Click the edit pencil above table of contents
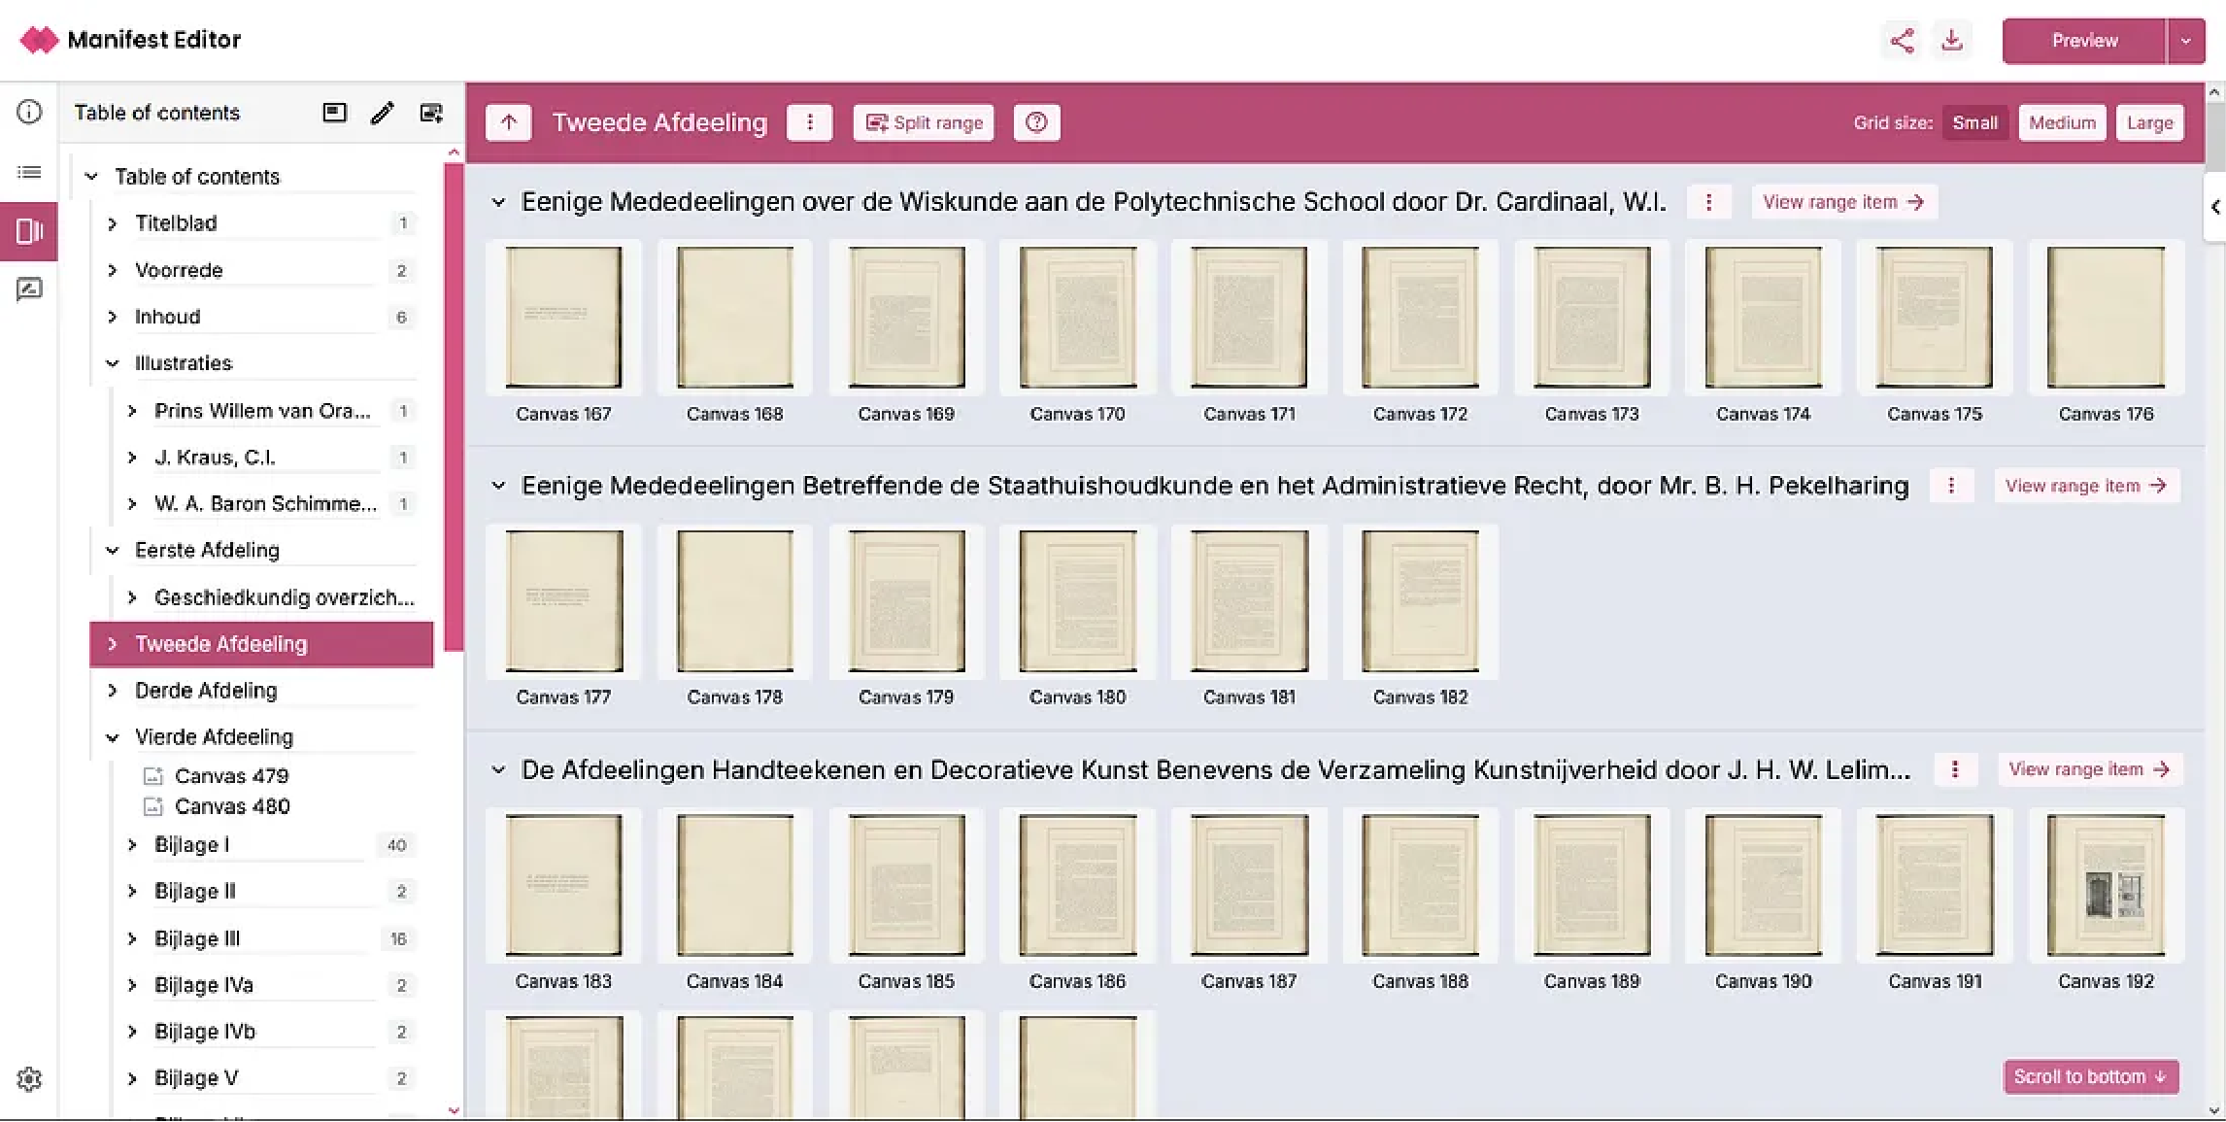 383,113
